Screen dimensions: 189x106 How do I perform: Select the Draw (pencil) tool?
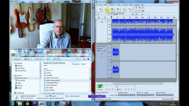(143, 8)
